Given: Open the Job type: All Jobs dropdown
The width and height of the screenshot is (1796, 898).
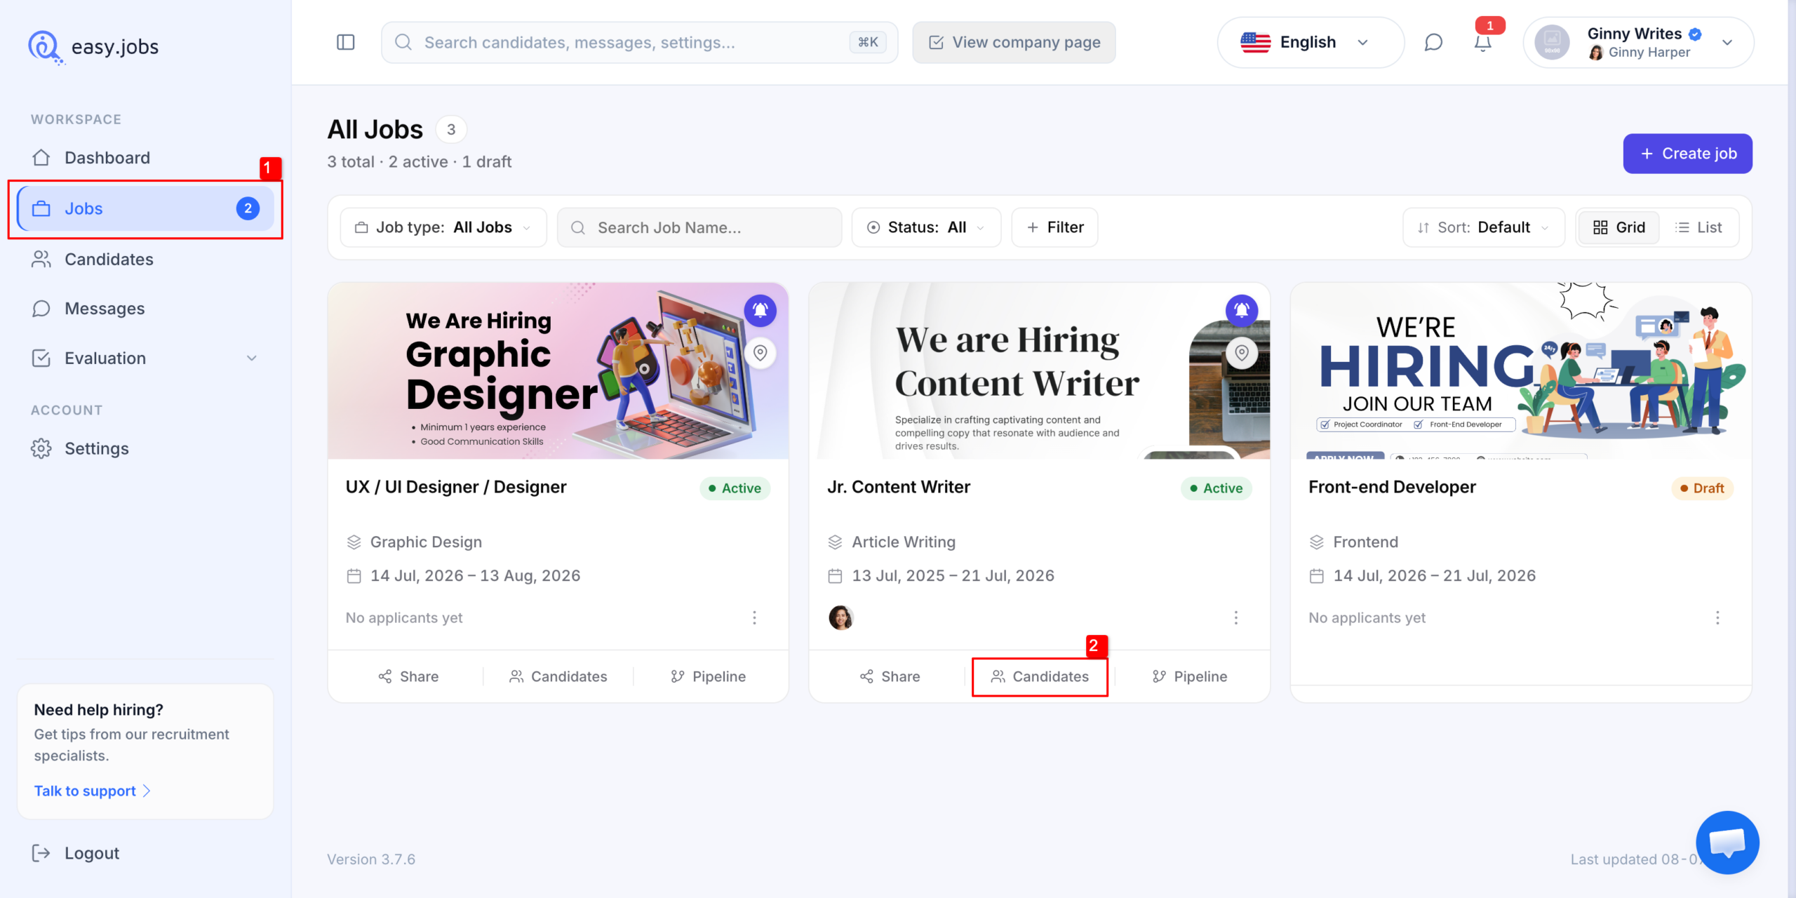Looking at the screenshot, I should [443, 227].
